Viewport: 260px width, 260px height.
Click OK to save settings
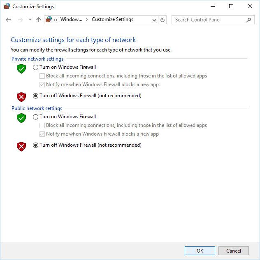(x=200, y=251)
